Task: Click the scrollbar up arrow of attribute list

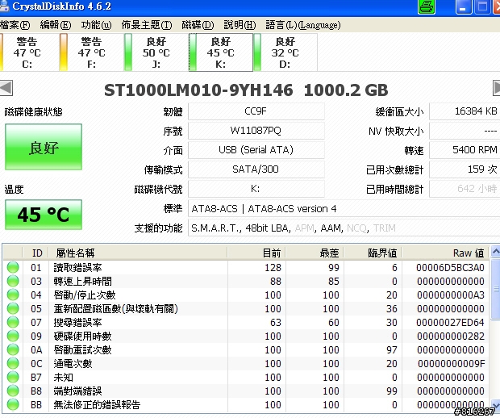Action: click(x=495, y=253)
